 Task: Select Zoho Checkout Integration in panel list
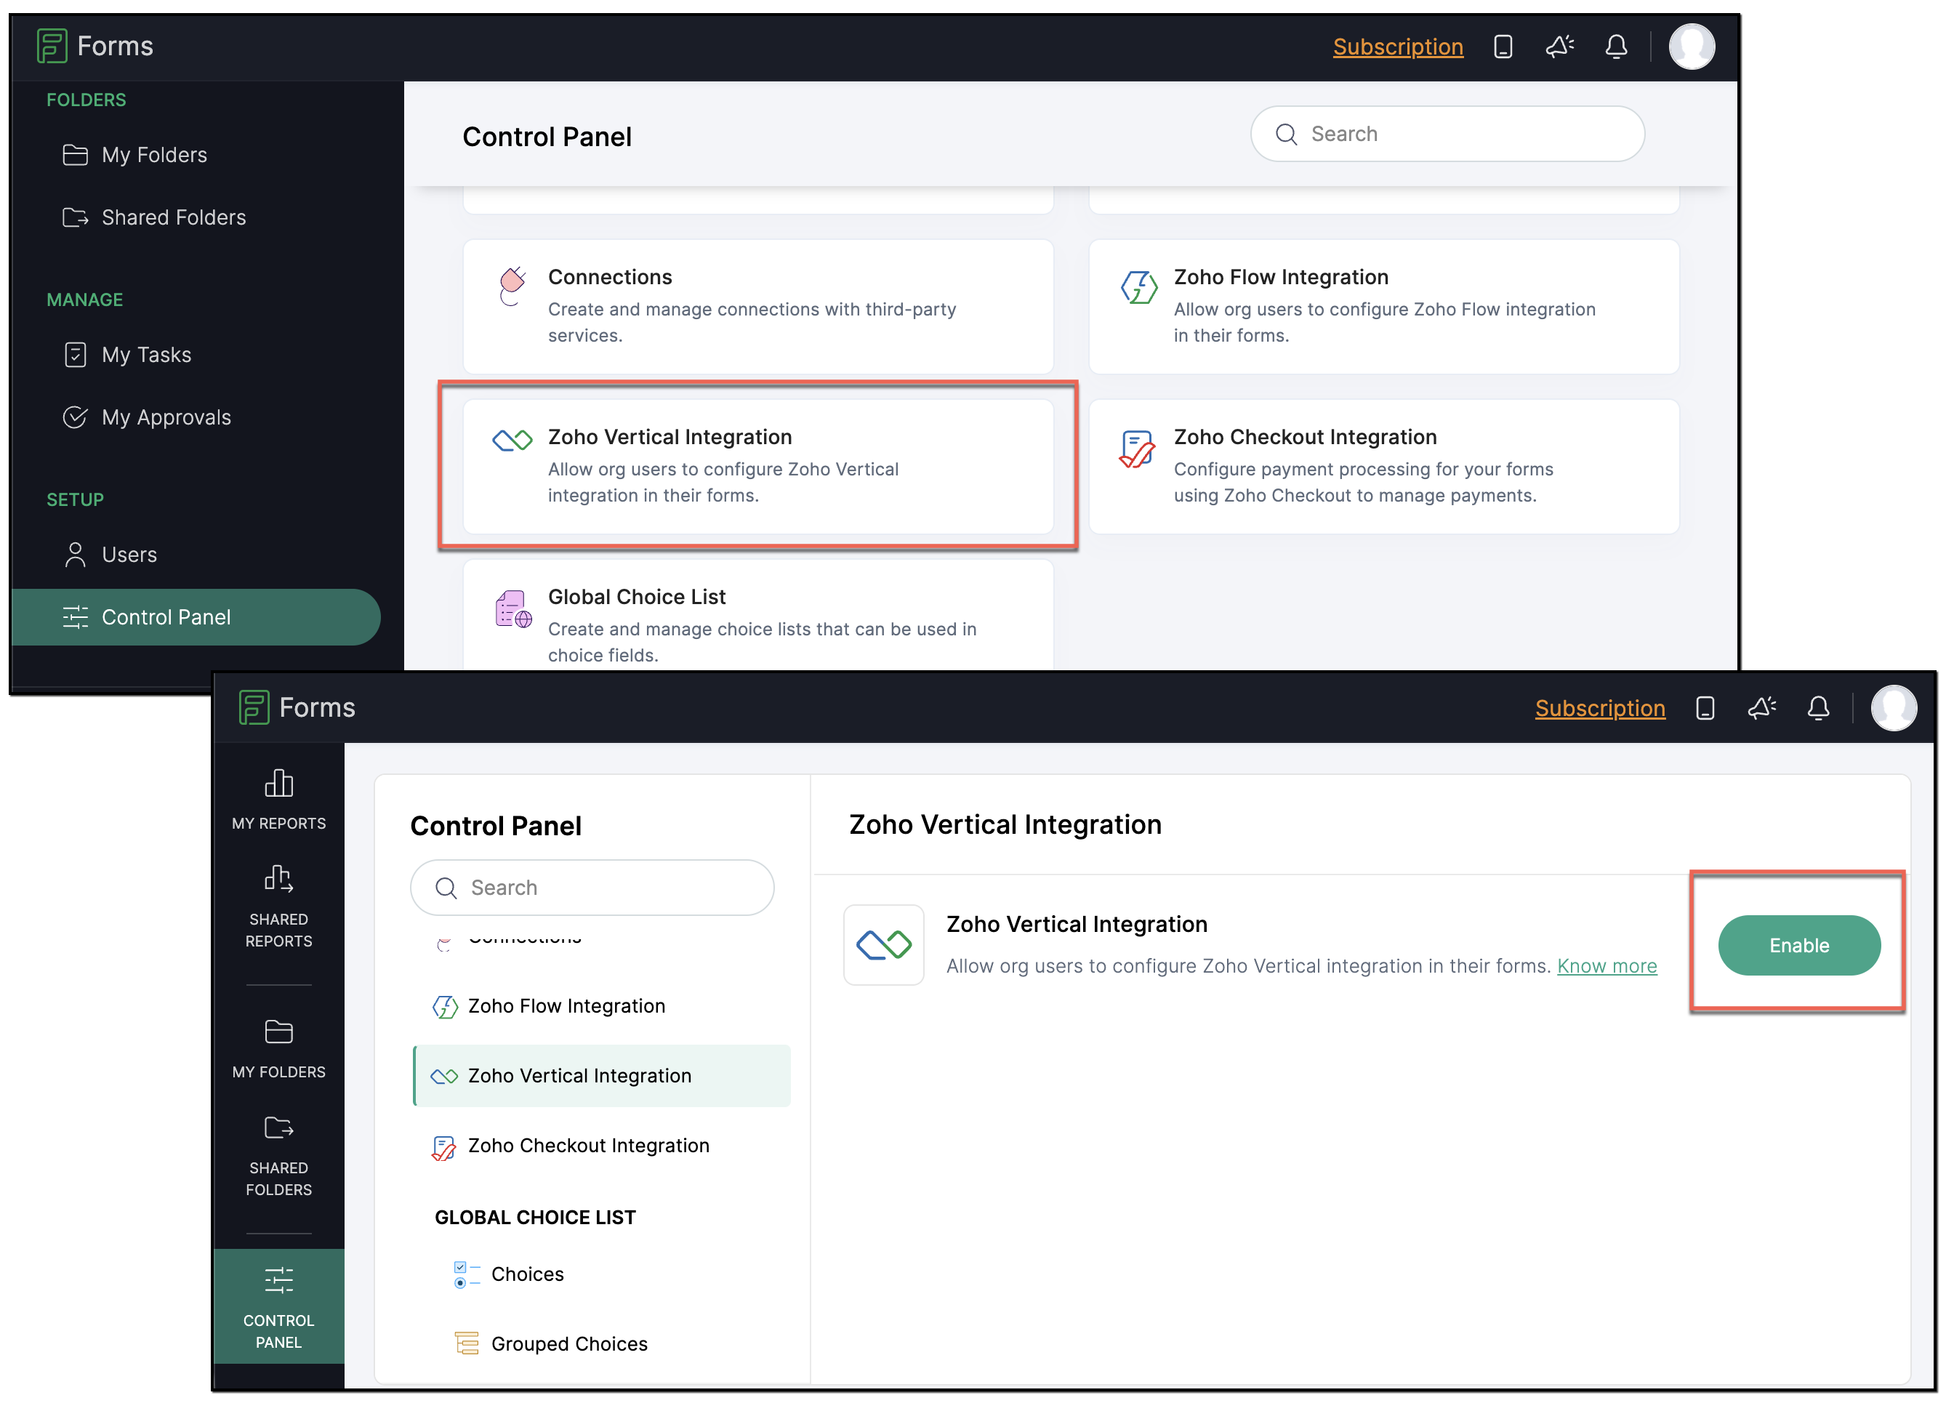click(x=588, y=1146)
